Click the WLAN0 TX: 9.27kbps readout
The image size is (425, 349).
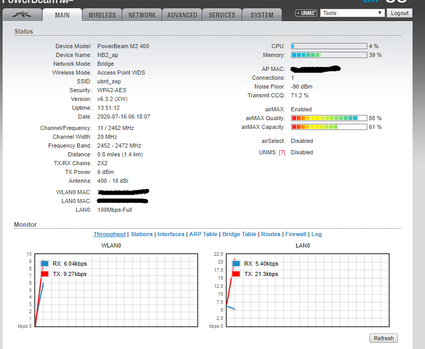click(x=70, y=274)
